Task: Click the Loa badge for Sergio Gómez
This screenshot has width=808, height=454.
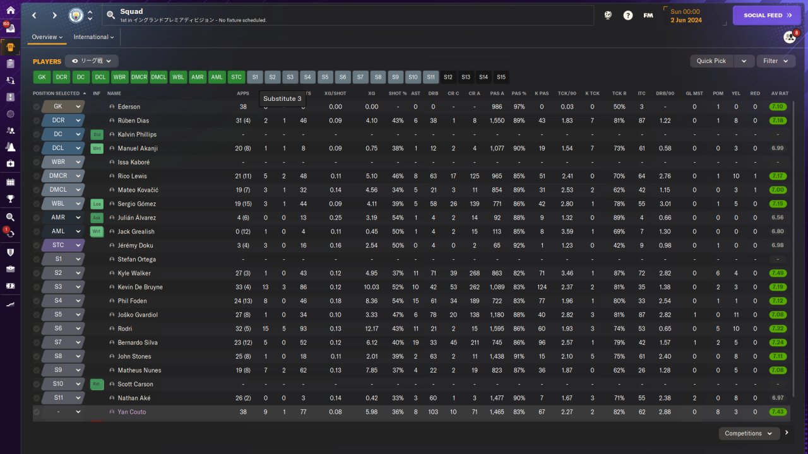Action: [97, 204]
